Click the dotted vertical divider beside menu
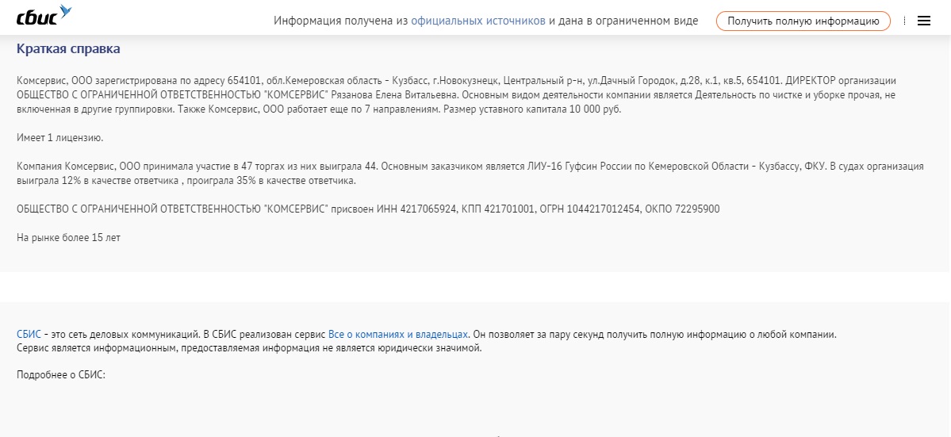This screenshot has height=437, width=951. click(904, 21)
